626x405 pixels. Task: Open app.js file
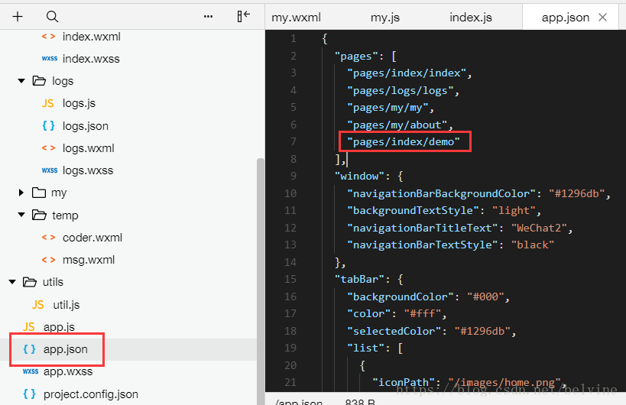pyautogui.click(x=59, y=327)
